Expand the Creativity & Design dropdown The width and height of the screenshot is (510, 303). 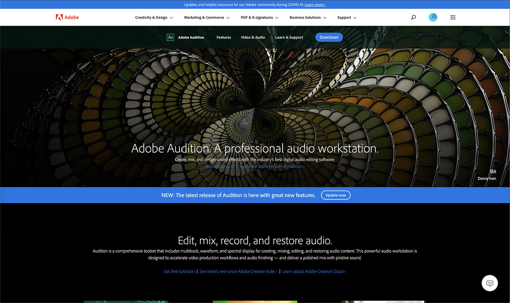tap(154, 17)
